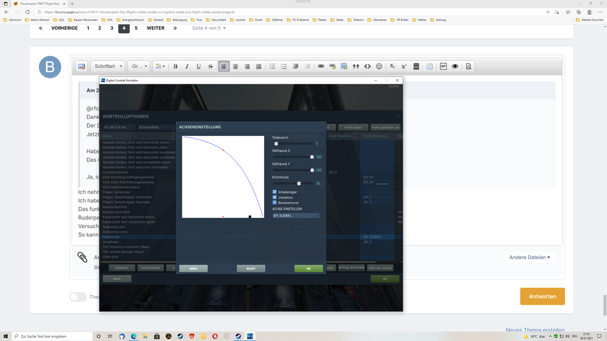Toggle the preview eye icon in the toolbar
607x341 pixels.
click(455, 67)
